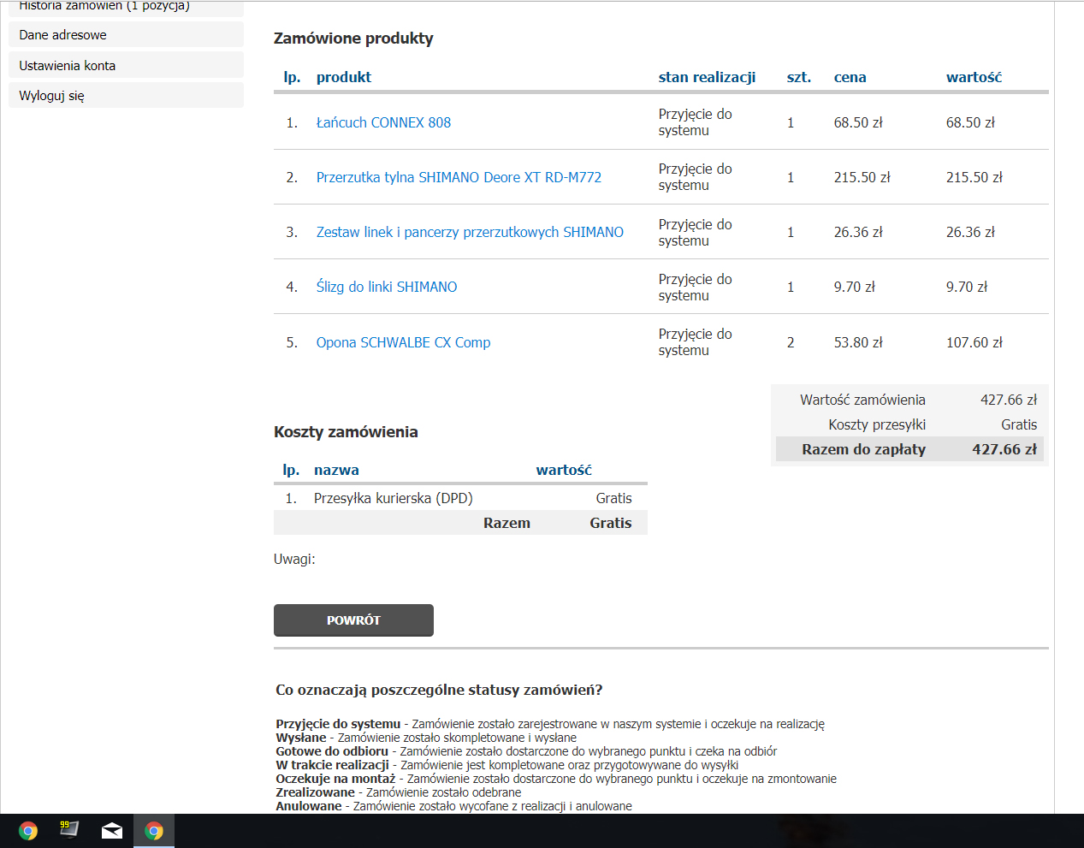
Task: Click the Przesyłka kurierska (DPD) row
Action: (394, 498)
